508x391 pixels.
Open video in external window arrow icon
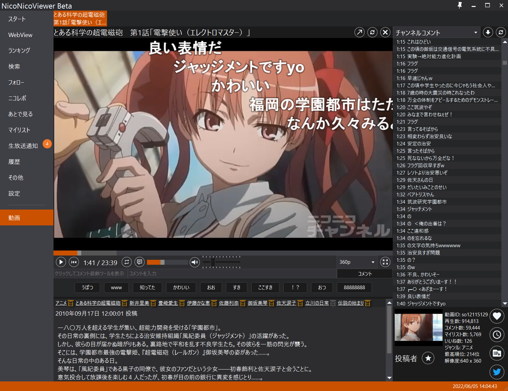[x=359, y=32]
